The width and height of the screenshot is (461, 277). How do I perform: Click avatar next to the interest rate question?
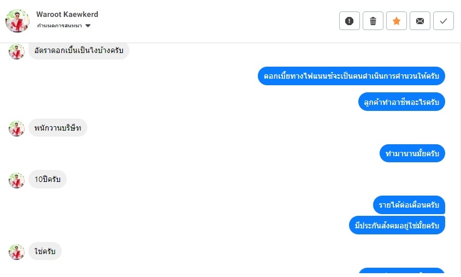click(16, 51)
